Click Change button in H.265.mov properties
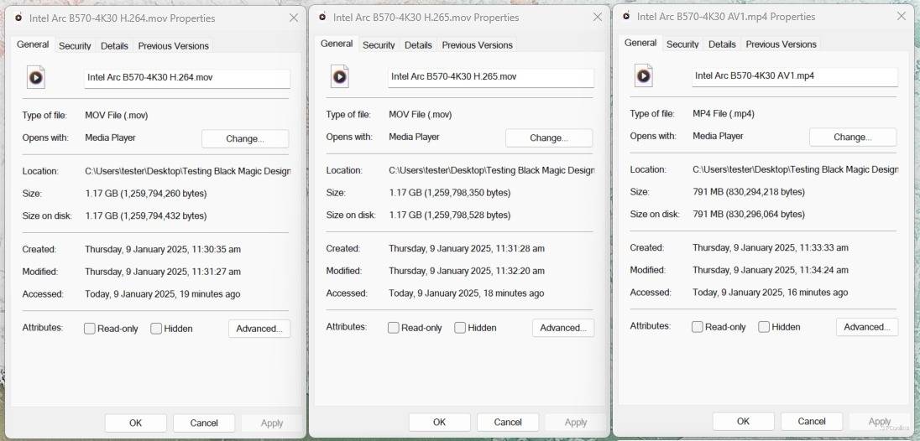This screenshot has height=441, width=920. 549,137
